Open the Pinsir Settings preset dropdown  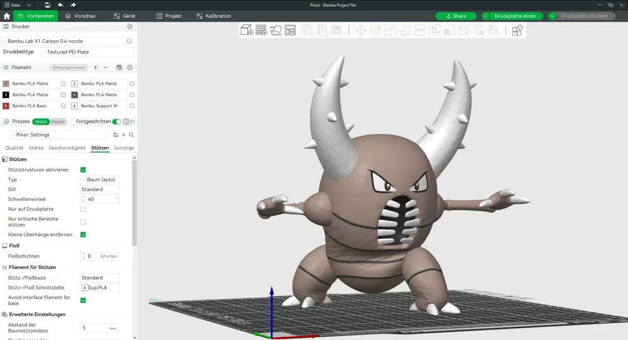pos(59,134)
